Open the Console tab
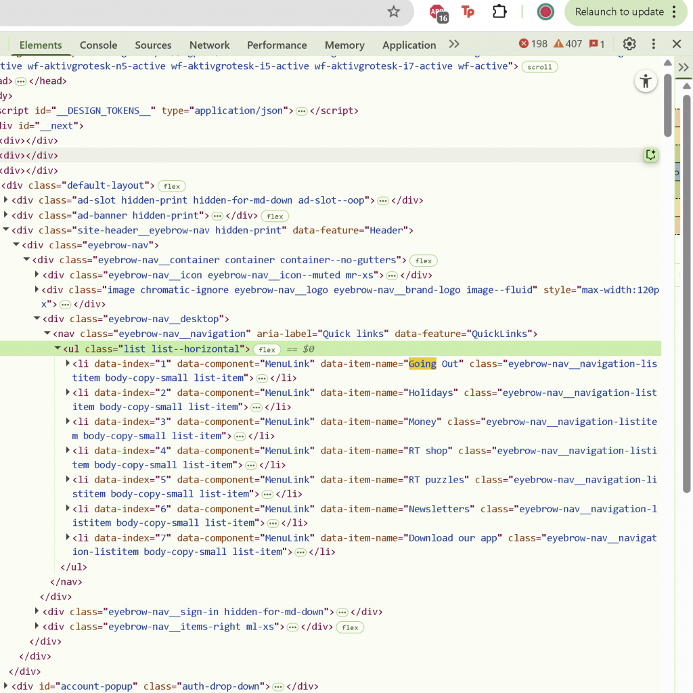 point(99,45)
